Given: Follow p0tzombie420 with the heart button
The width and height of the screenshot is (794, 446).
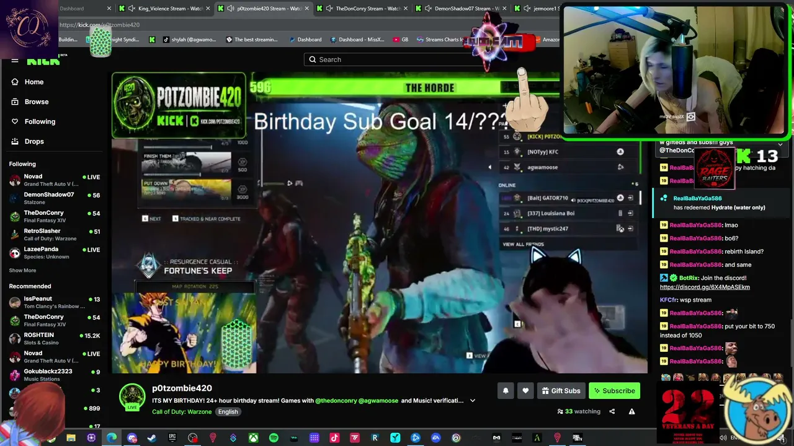Looking at the screenshot, I should tap(525, 391).
